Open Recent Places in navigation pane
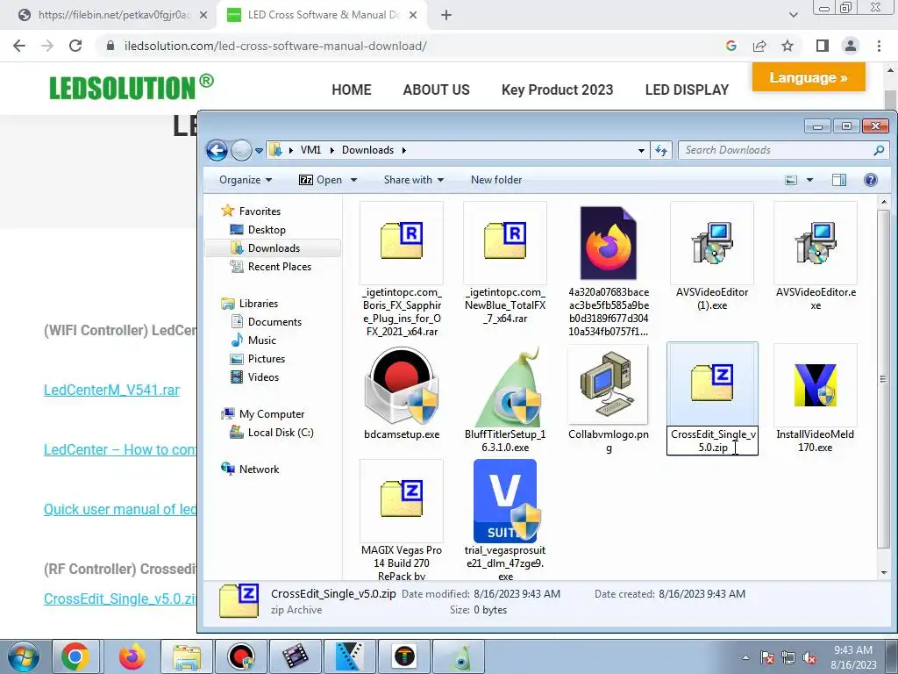Screen dimensions: 898x674 pos(280,267)
